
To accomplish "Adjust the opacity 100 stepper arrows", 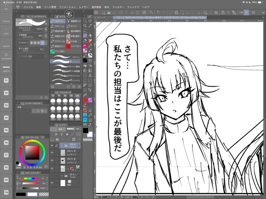I will tap(43, 36).
